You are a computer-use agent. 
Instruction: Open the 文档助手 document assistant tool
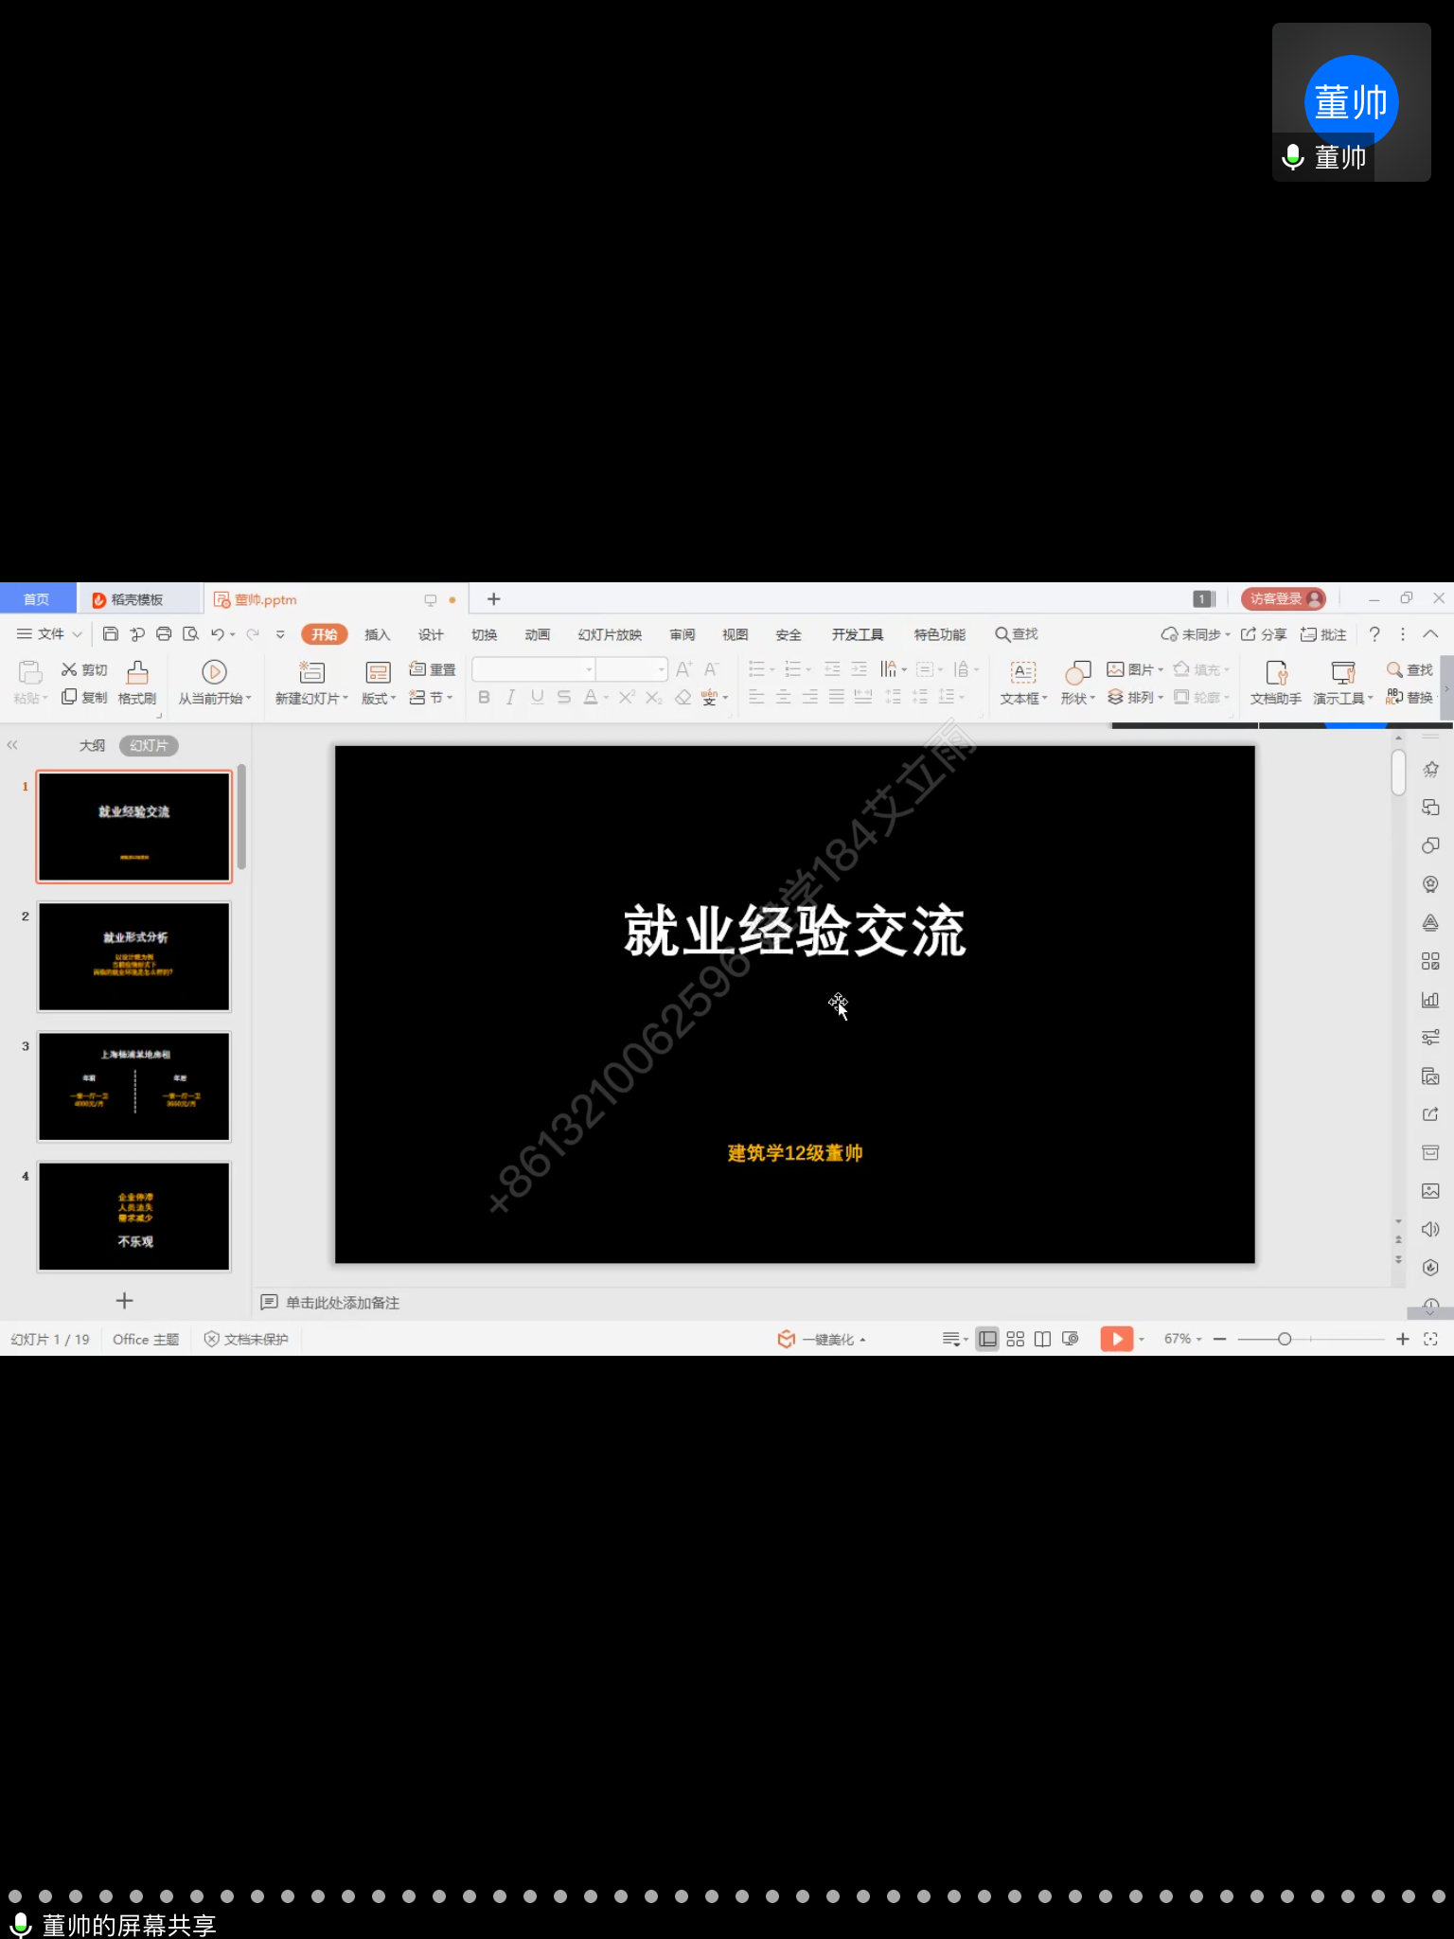click(x=1275, y=682)
